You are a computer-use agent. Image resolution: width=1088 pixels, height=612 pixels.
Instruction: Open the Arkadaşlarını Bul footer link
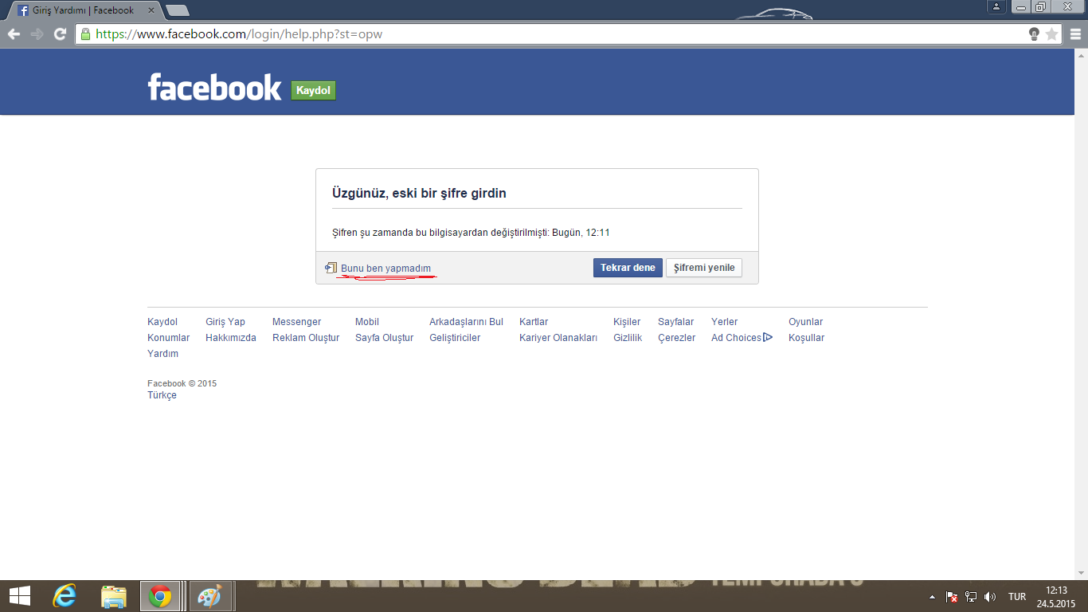coord(466,322)
